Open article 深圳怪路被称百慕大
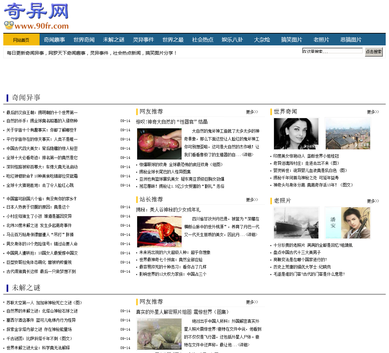389x353 pixels. click(x=42, y=167)
